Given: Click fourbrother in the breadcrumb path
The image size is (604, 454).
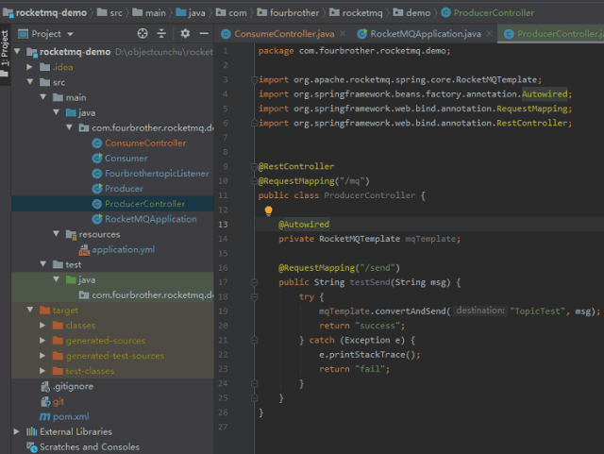Looking at the screenshot, I should tap(289, 12).
